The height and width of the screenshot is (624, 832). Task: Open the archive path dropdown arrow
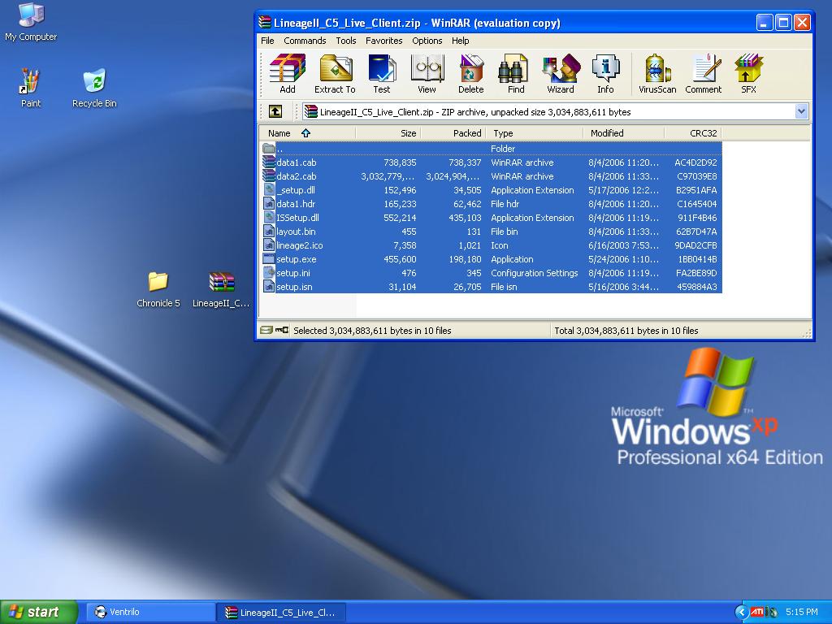[x=801, y=111]
